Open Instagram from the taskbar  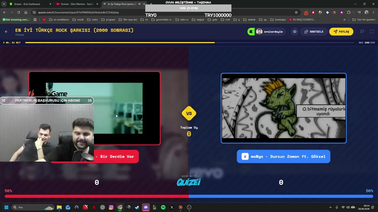tap(111, 207)
